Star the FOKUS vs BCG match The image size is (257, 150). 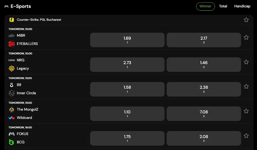[x=246, y=136]
